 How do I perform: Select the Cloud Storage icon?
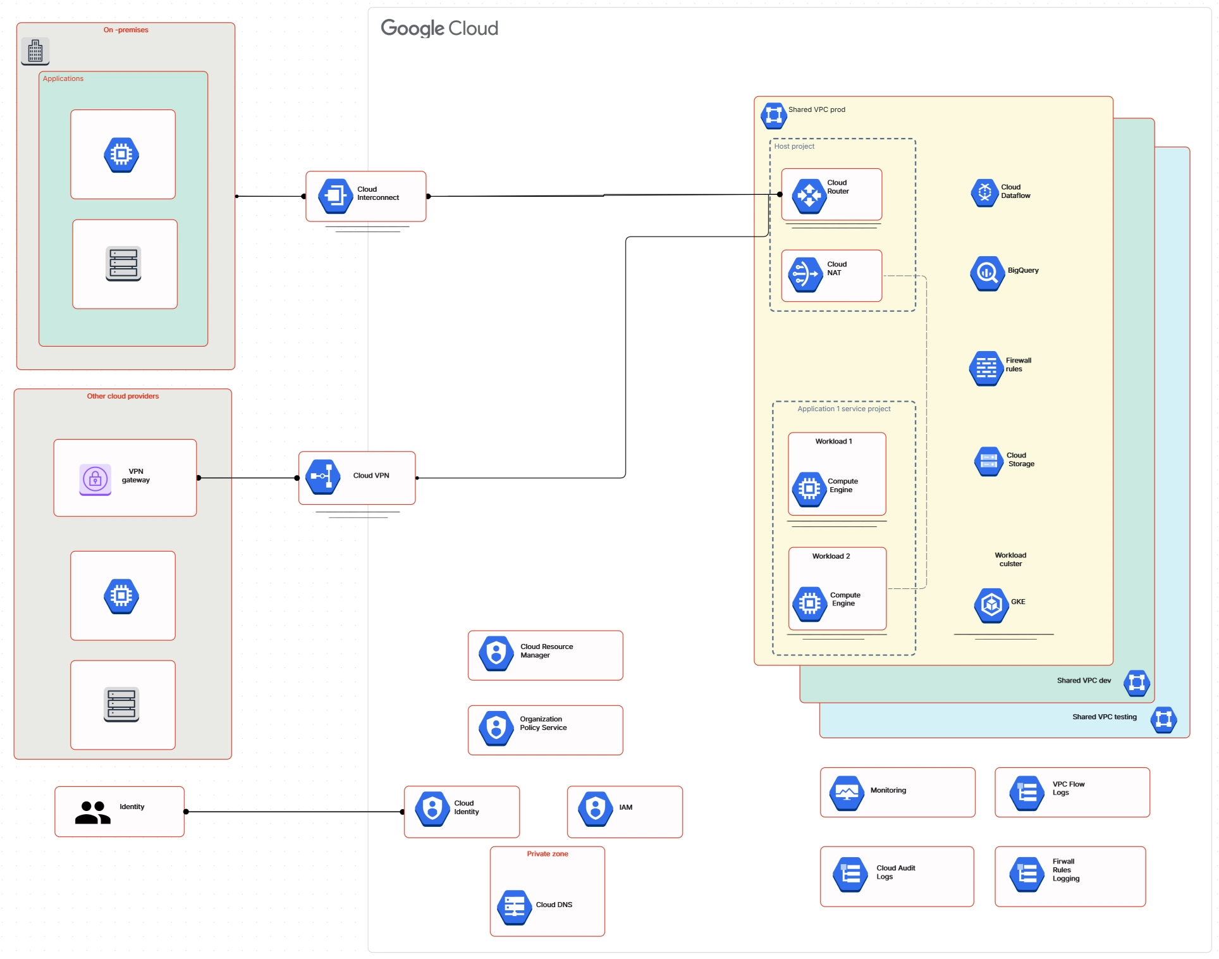tap(989, 460)
